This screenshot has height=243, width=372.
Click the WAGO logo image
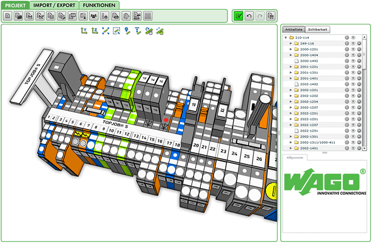pyautogui.click(x=325, y=182)
